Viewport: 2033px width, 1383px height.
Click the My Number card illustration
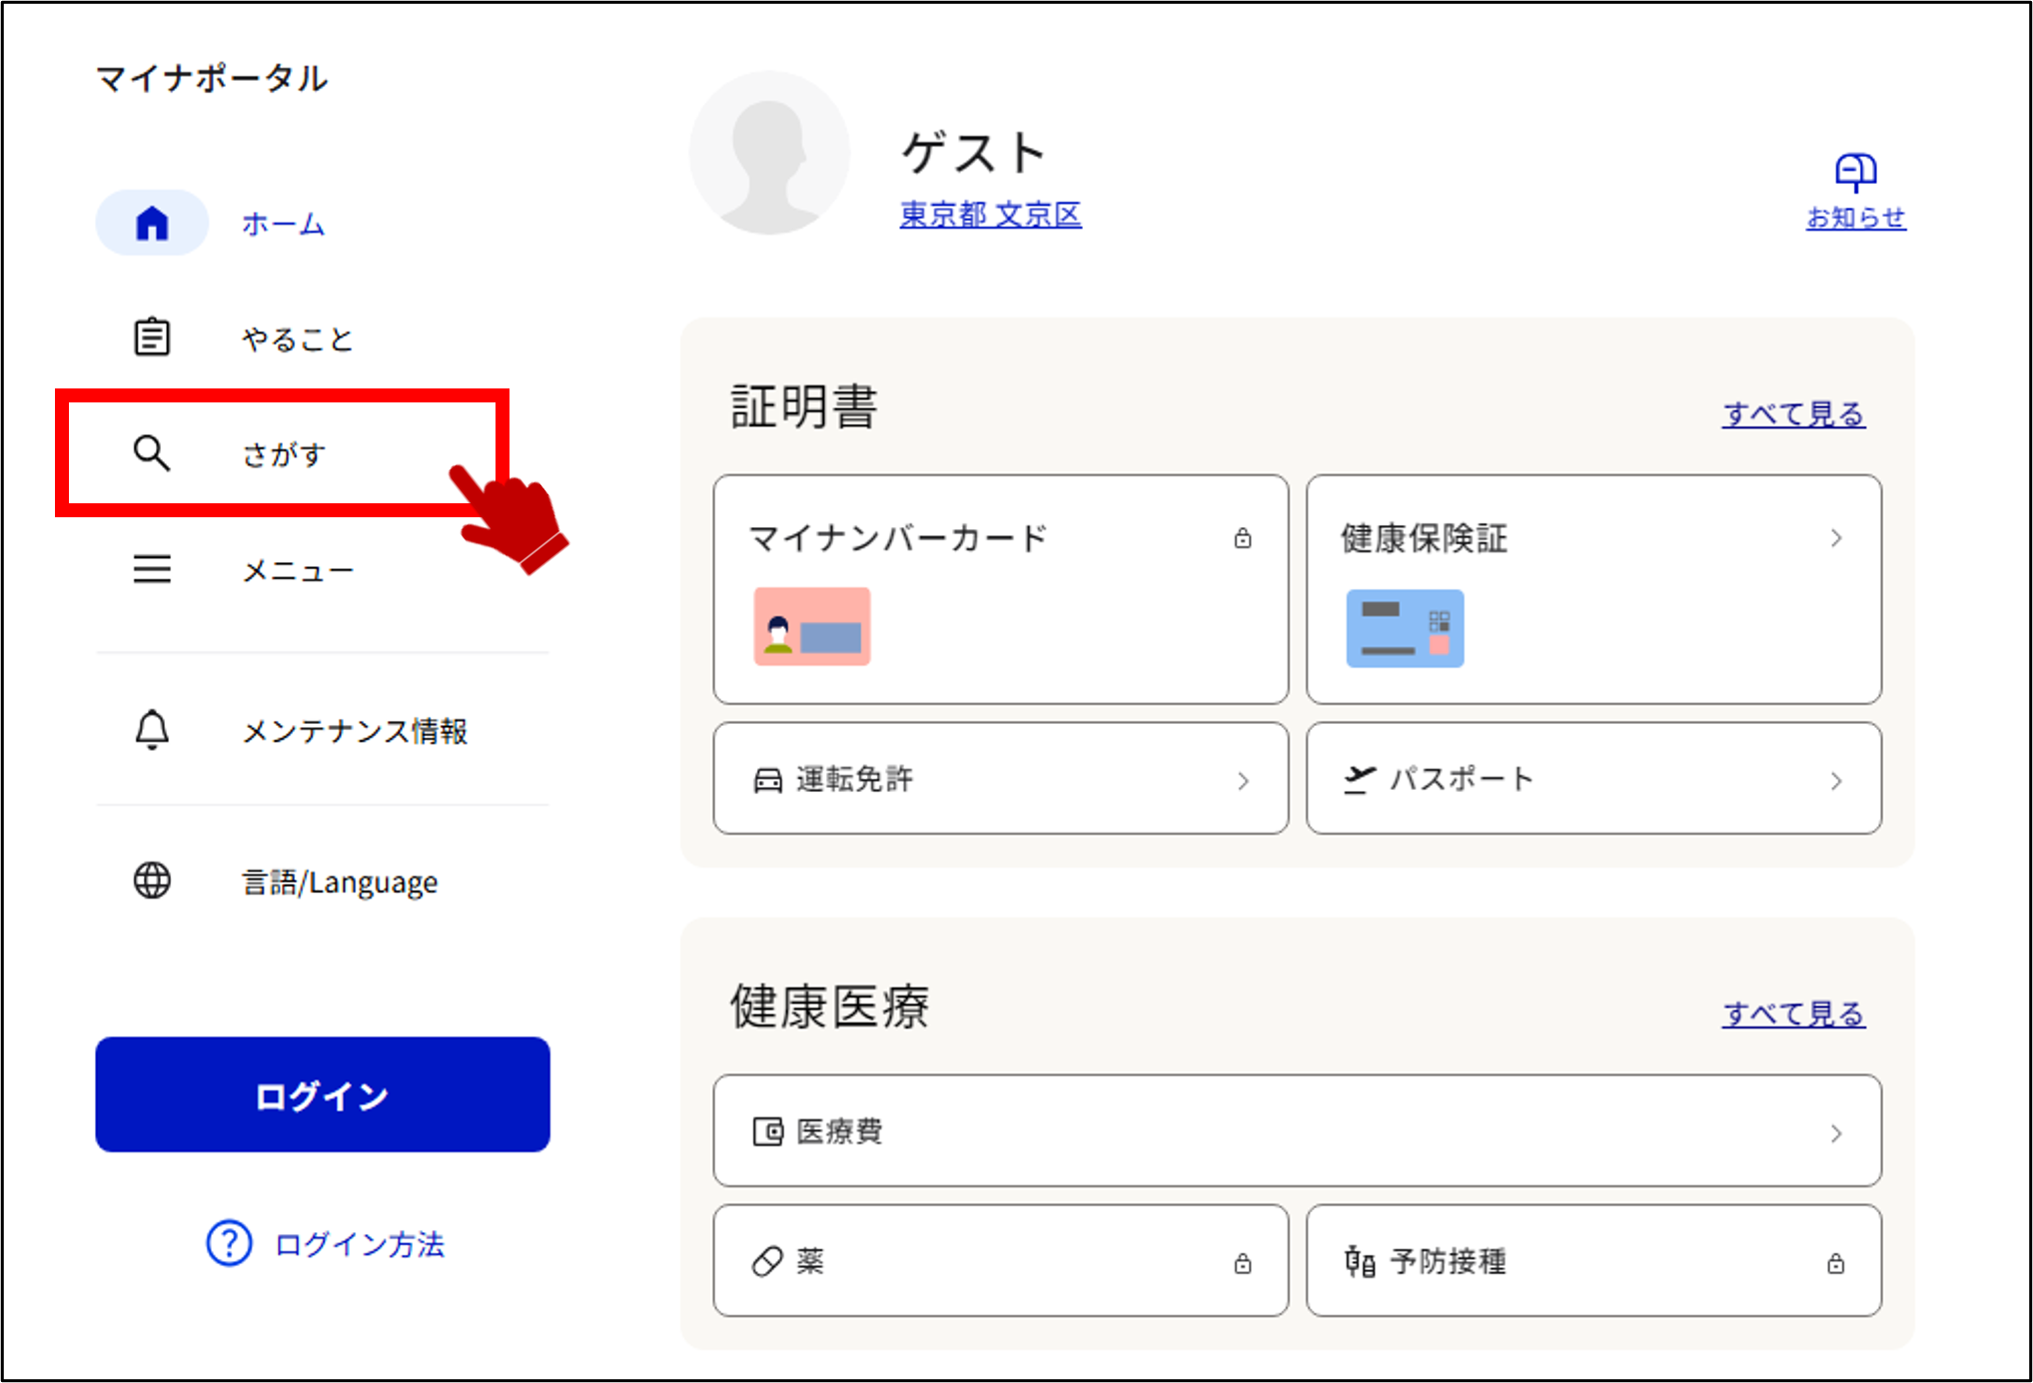click(812, 627)
